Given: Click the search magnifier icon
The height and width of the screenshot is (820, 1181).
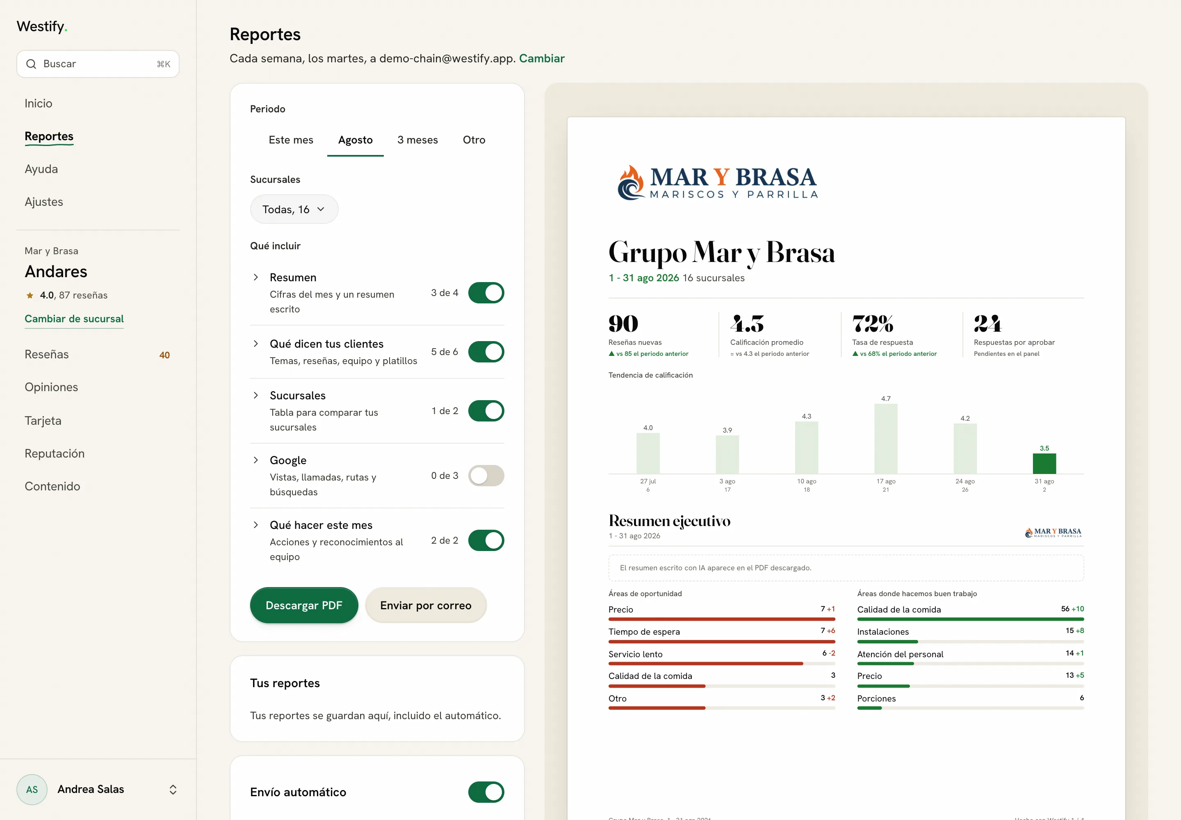Looking at the screenshot, I should point(31,64).
